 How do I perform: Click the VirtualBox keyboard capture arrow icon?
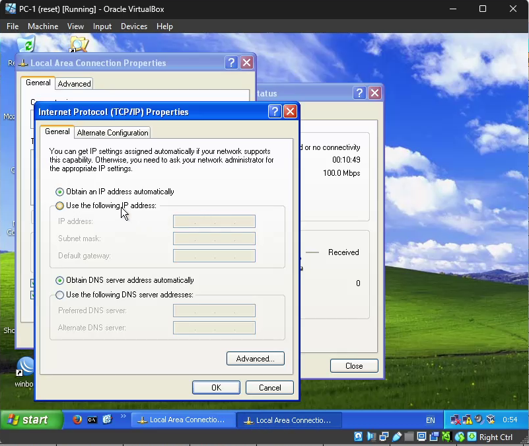coord(472,437)
